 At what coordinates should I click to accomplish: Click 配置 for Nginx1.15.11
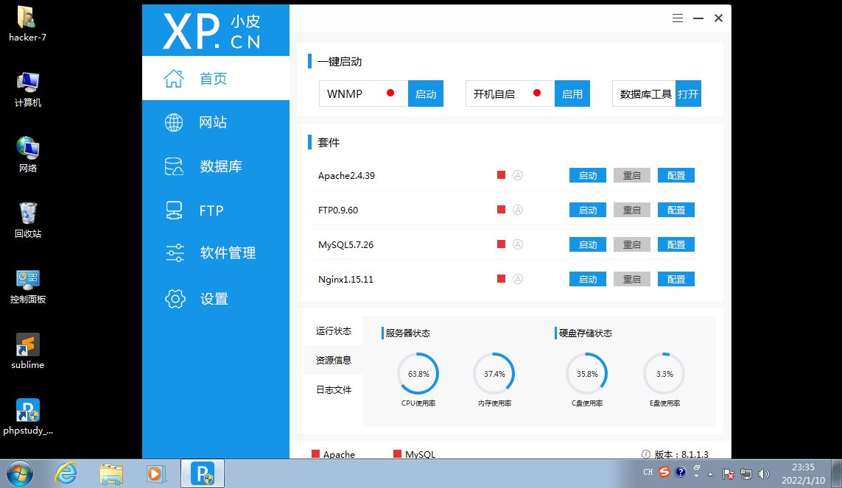pyautogui.click(x=676, y=279)
